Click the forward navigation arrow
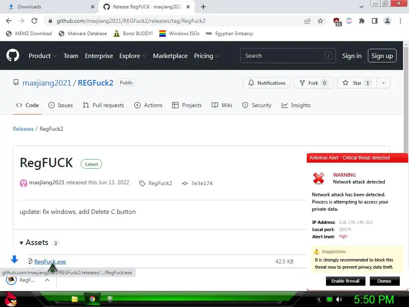409x307 pixels. [x=22, y=21]
